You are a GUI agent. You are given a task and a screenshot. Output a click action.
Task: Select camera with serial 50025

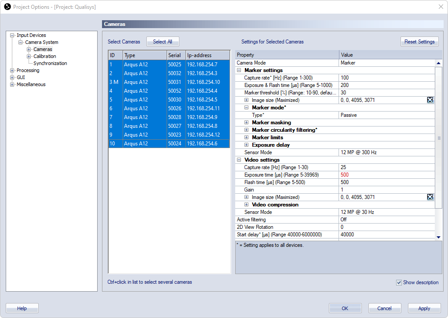pyautogui.click(x=169, y=65)
